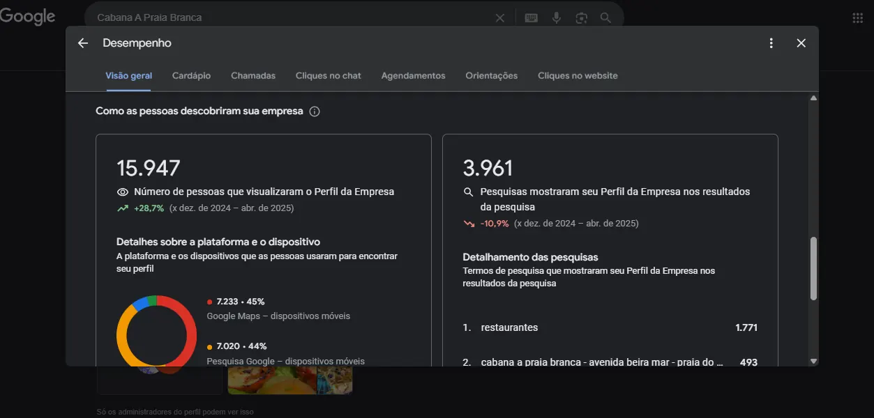Click the dialog's vertical scrollbar thumb
Viewport: 874px width, 418px height.
click(813, 269)
